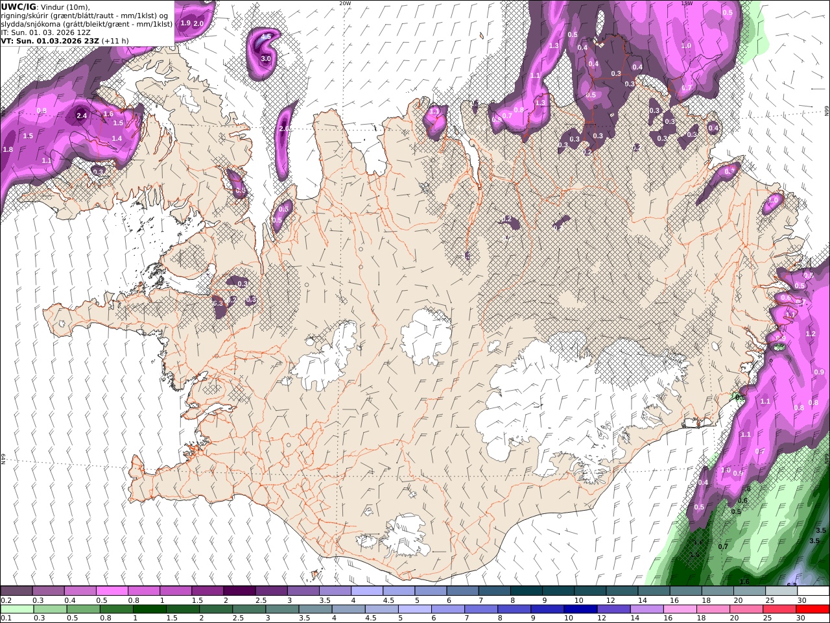
Task: Select the darkest green 1–1.5 rain legend swatch
Action: click(x=149, y=609)
